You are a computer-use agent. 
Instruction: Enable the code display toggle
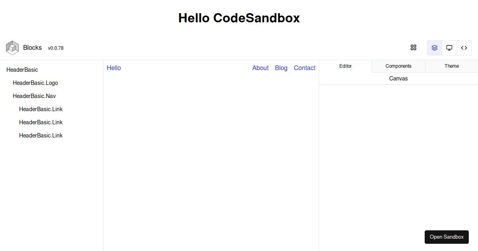click(x=464, y=47)
